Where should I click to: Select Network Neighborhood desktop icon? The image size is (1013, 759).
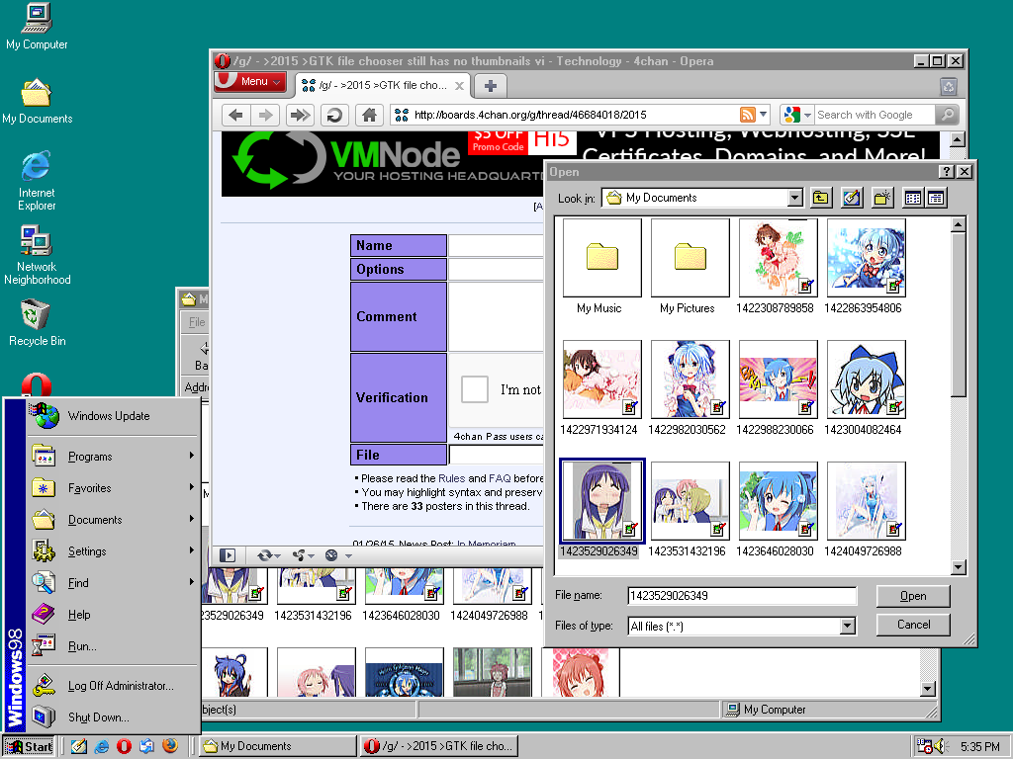37,255
